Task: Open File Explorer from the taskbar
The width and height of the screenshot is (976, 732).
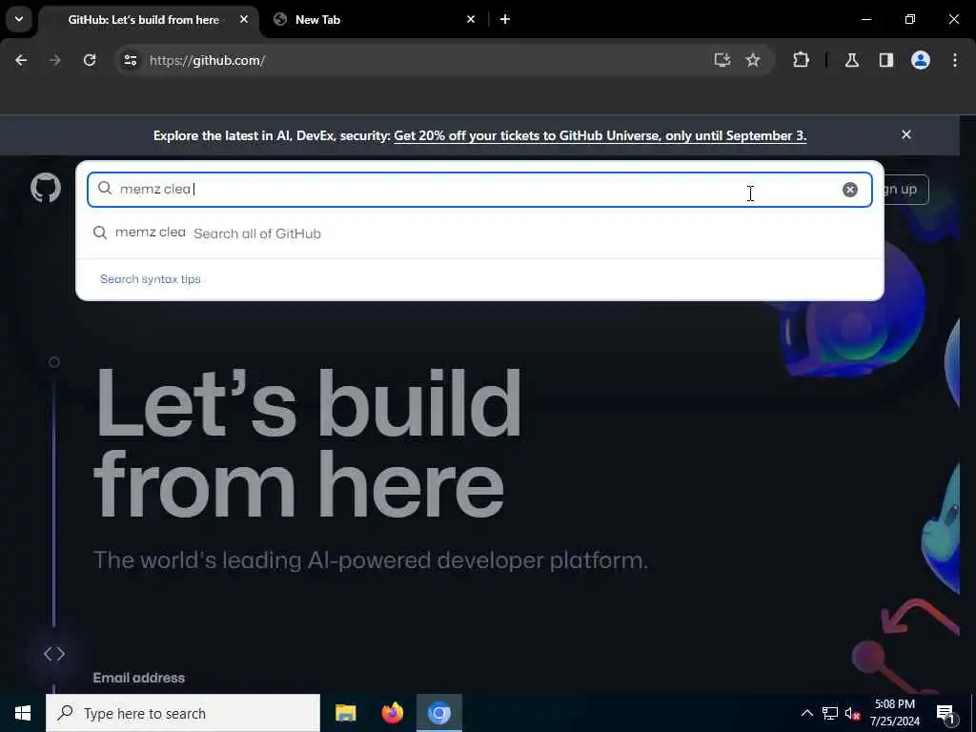Action: (345, 713)
